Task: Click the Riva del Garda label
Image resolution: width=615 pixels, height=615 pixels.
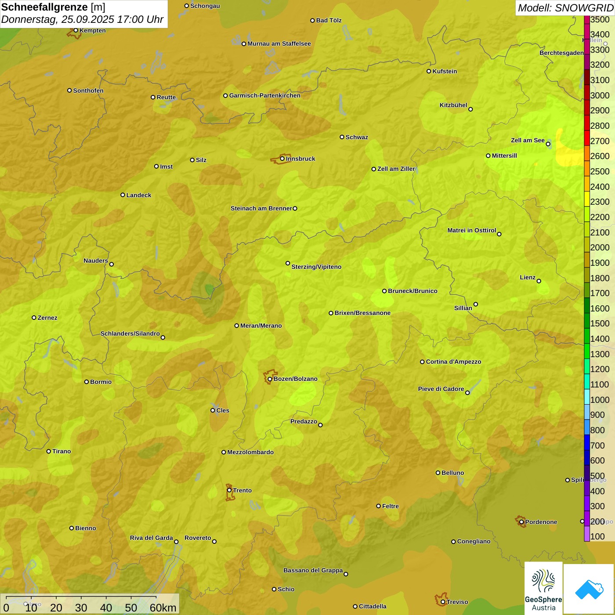Action: [x=152, y=538]
